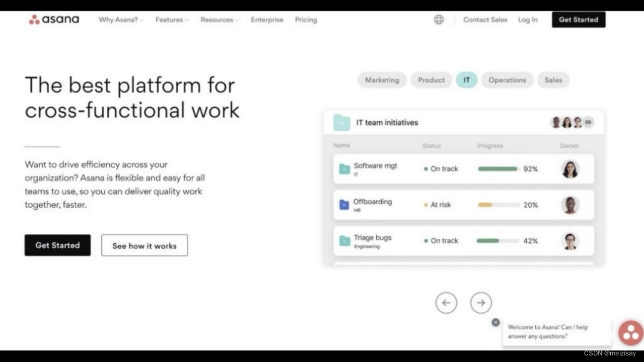This screenshot has height=362, width=644.
Task: Click the Software mgt folder icon
Action: (x=344, y=169)
